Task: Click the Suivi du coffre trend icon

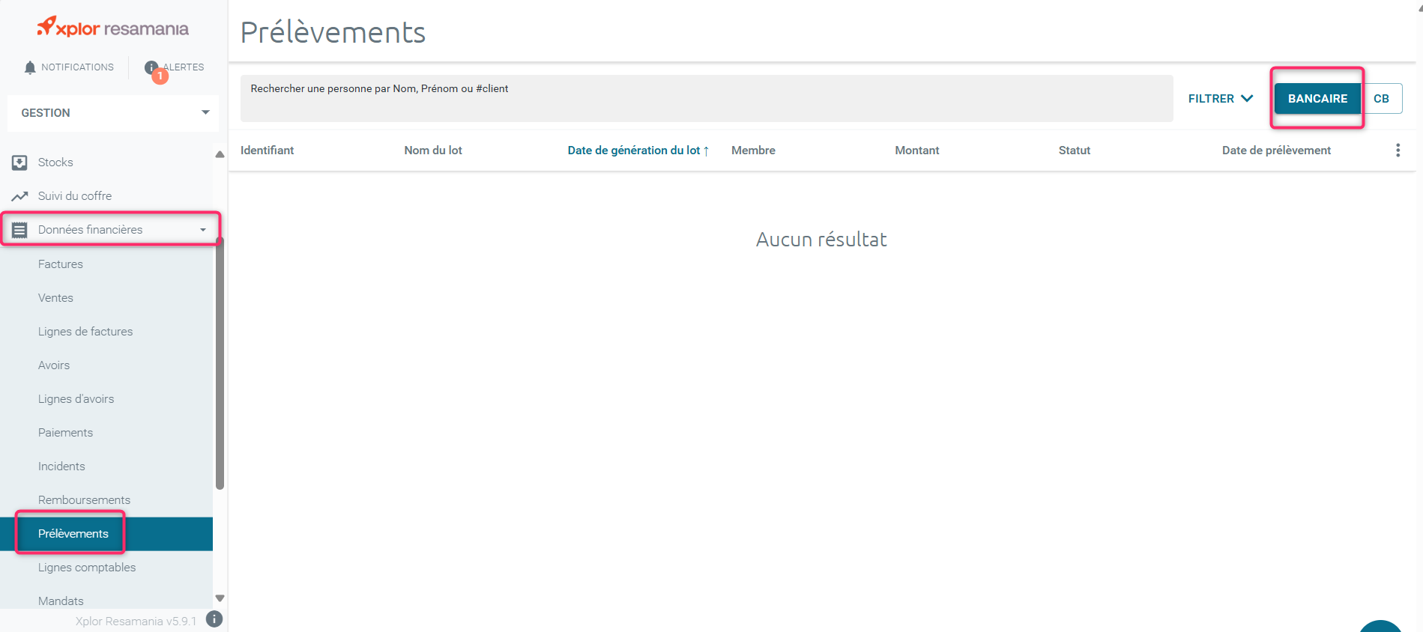Action: (19, 196)
